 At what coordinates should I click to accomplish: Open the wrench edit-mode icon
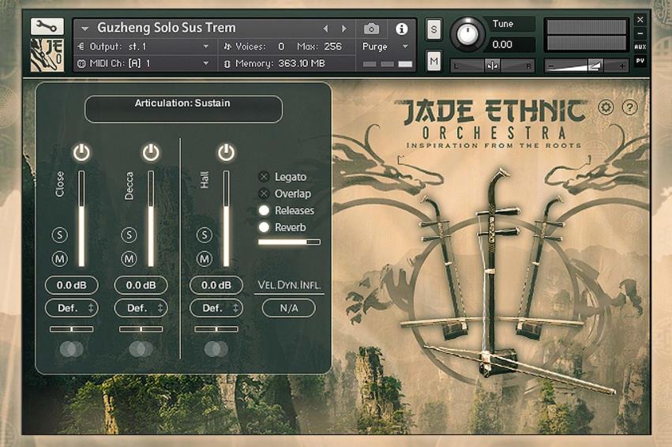[x=47, y=27]
